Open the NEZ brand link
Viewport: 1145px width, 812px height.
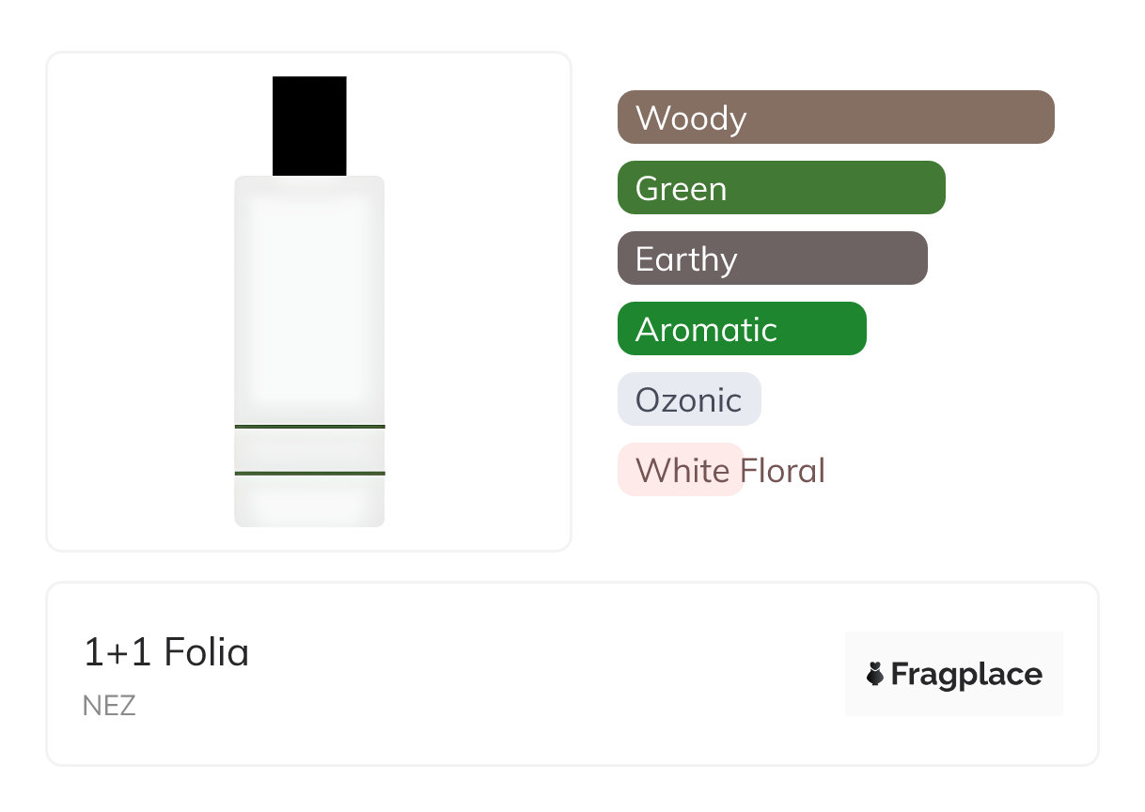pyautogui.click(x=109, y=706)
